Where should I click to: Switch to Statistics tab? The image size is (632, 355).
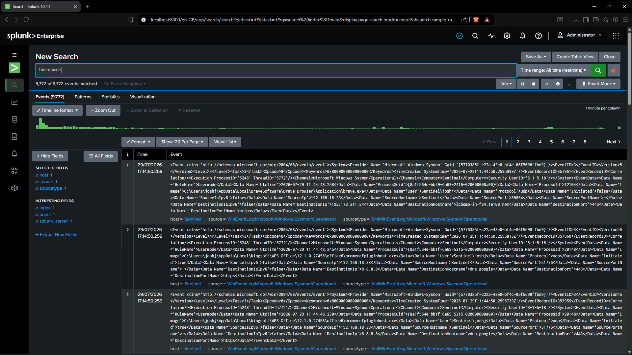click(x=111, y=97)
